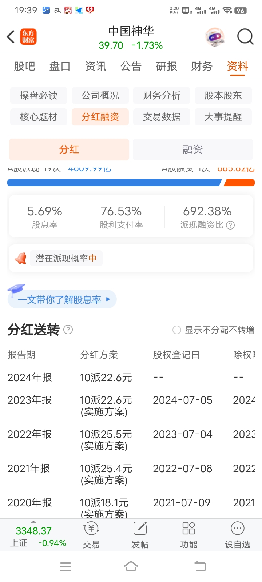The height and width of the screenshot is (582, 262).
Task: Tap the 2023-07-04 registration date
Action: tap(183, 434)
